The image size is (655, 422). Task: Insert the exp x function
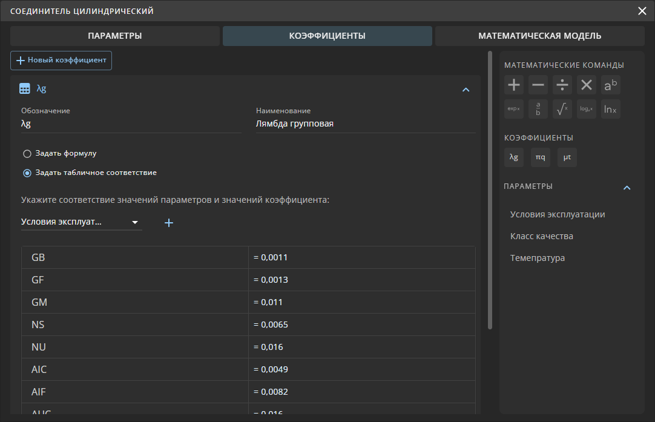(x=514, y=109)
